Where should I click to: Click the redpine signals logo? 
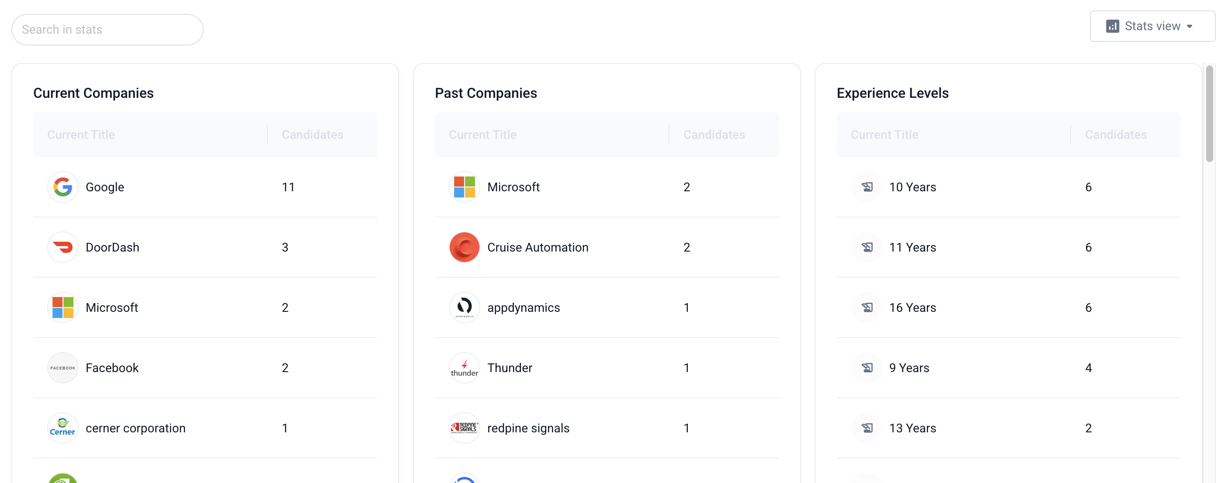(464, 428)
